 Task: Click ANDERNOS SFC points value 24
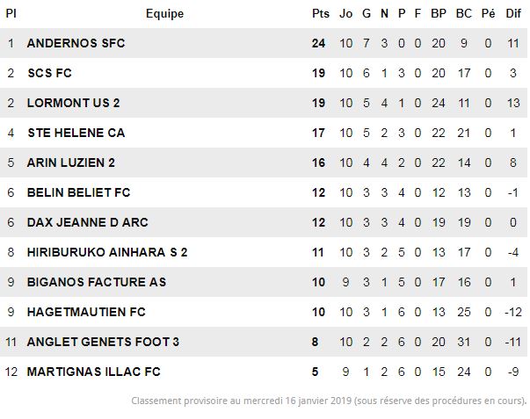point(318,43)
